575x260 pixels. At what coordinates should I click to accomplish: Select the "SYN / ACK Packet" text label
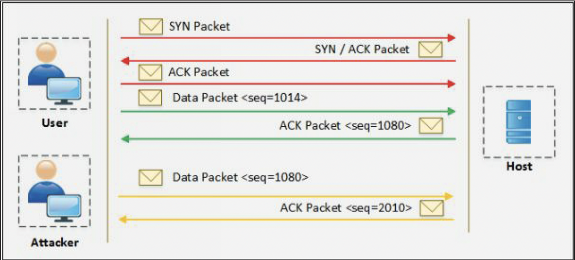[362, 49]
